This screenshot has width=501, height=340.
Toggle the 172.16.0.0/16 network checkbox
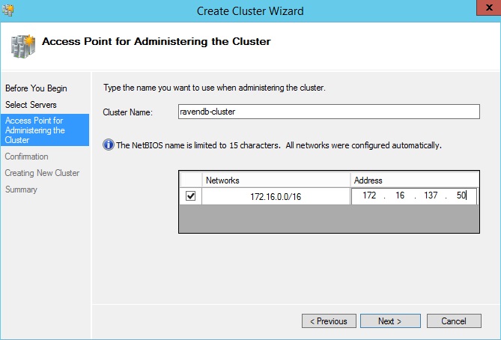coord(191,196)
